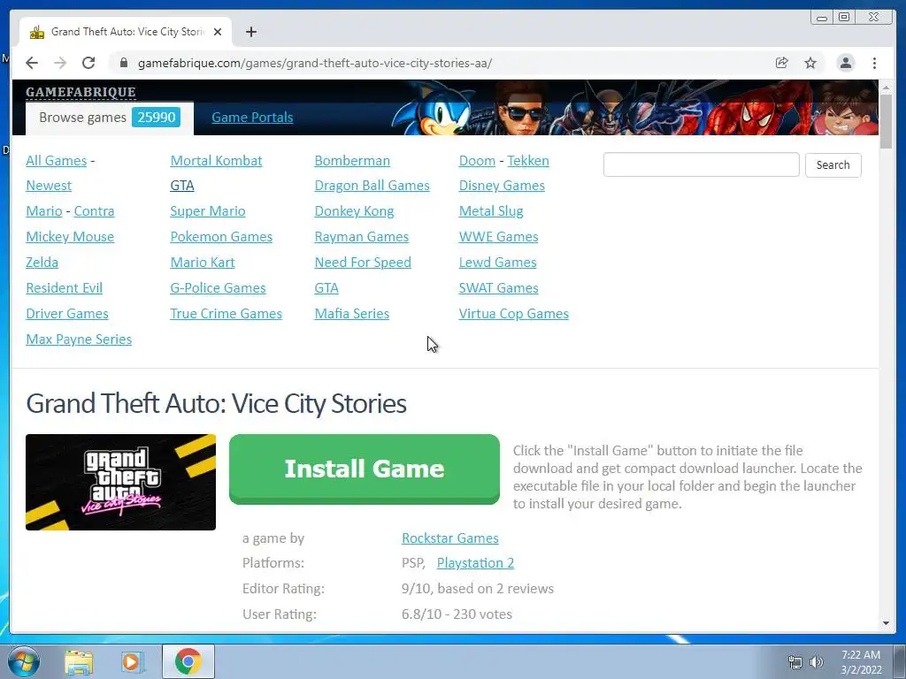The width and height of the screenshot is (906, 679).
Task: Open the Disney Games link
Action: (x=503, y=186)
